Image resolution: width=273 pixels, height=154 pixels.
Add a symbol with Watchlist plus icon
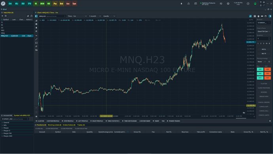click(x=2, y=16)
